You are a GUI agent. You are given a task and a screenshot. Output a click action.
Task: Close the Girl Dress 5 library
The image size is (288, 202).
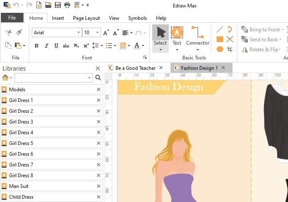99,143
